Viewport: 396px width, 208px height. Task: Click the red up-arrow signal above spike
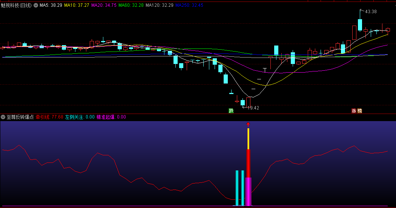[248, 124]
